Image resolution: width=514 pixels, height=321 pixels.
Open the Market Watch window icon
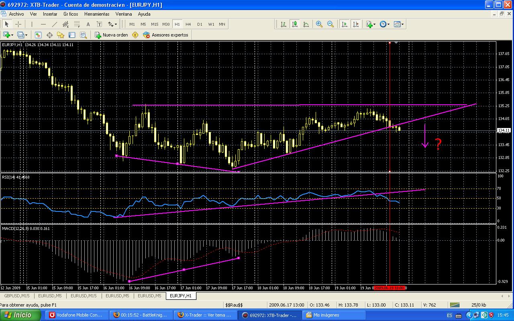(38, 35)
